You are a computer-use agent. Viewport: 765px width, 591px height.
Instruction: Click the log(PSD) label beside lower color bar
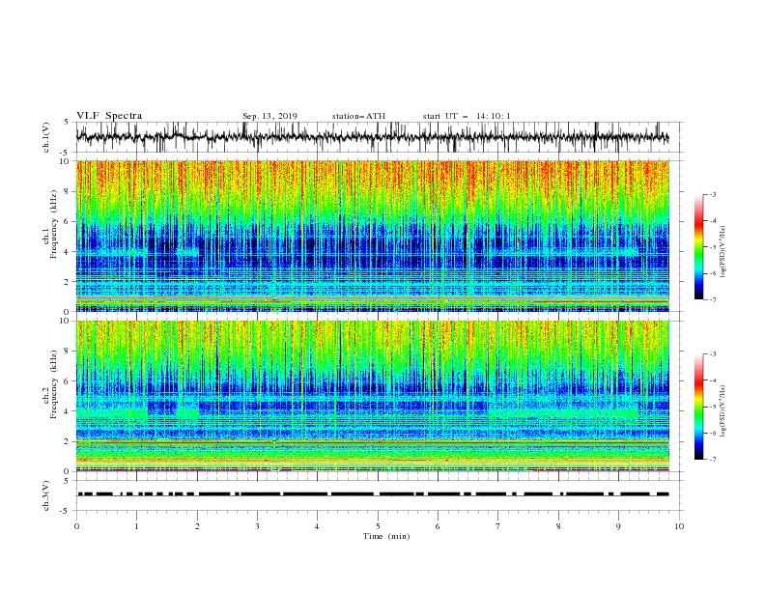tap(723, 411)
